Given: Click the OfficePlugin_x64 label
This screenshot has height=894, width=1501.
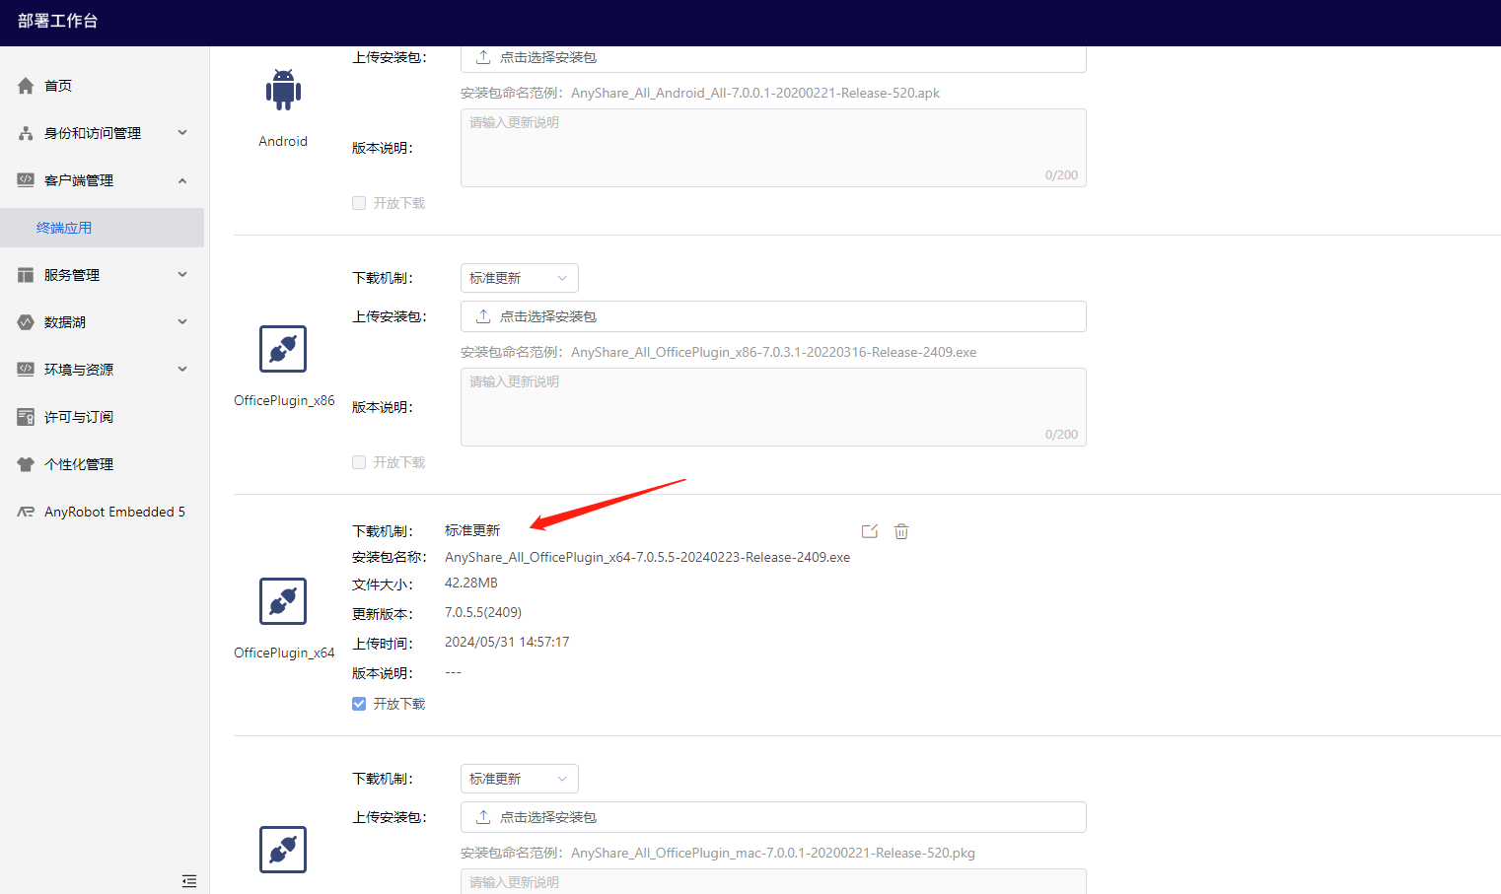Looking at the screenshot, I should pyautogui.click(x=284, y=653).
